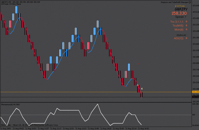This screenshot has height=130, width=199.
Task: Click the expert advisor smiley face icon
Action: 190,2
